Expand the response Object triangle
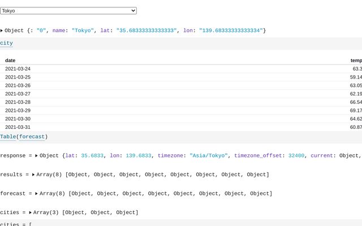The height and width of the screenshot is (226, 362). pos(37,155)
